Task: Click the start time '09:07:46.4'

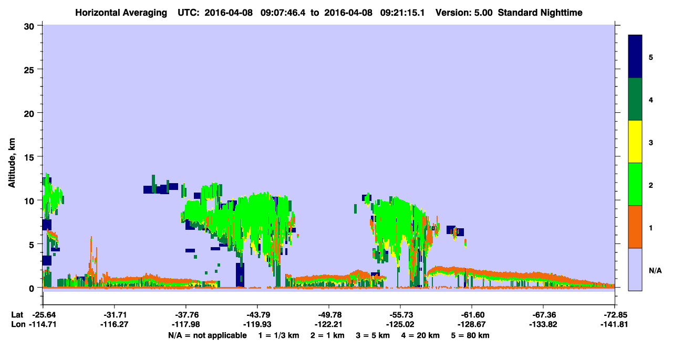Action: pos(283,12)
